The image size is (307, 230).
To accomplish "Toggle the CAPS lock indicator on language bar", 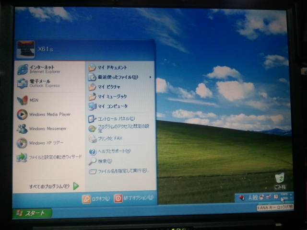I will (x=284, y=194).
